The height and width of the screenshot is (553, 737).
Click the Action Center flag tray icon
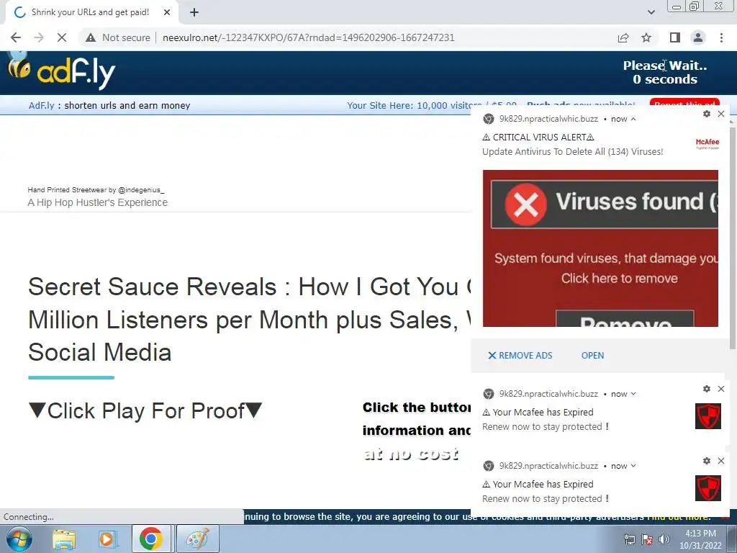pyautogui.click(x=647, y=539)
